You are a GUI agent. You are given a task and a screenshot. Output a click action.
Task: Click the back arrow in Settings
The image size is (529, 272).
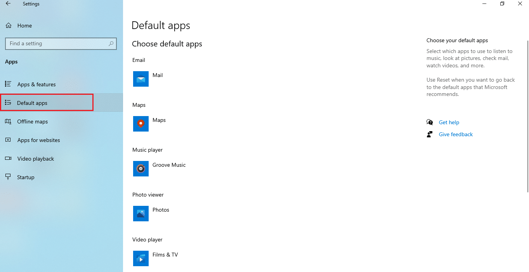(x=8, y=4)
